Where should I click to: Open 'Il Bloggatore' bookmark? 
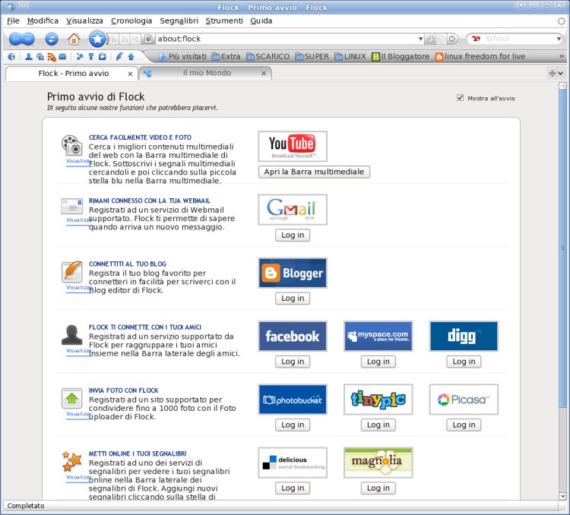tap(401, 57)
